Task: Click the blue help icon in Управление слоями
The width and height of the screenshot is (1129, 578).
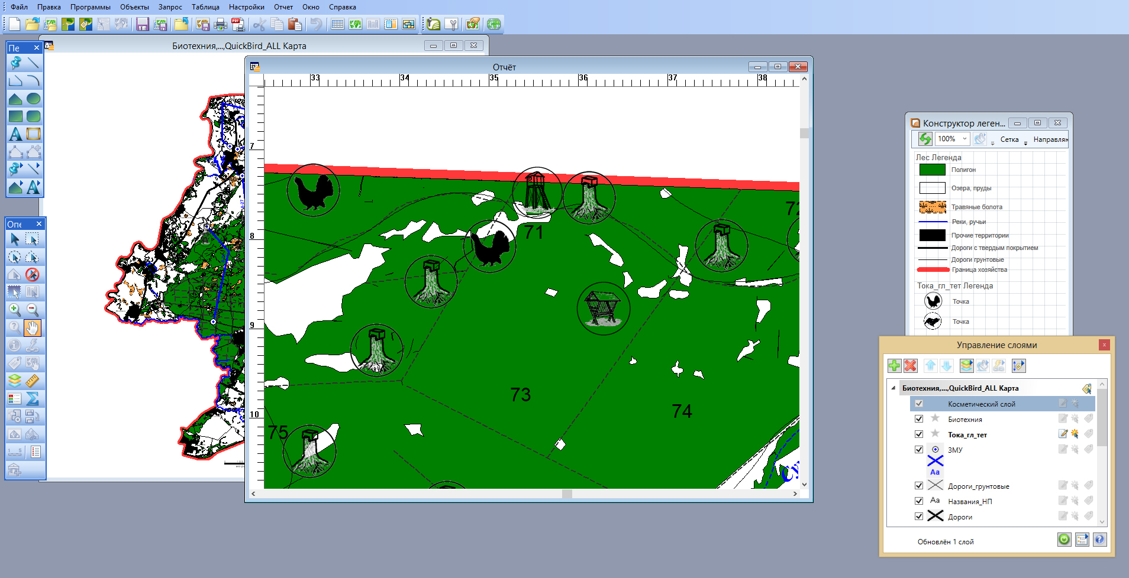Action: [1099, 539]
